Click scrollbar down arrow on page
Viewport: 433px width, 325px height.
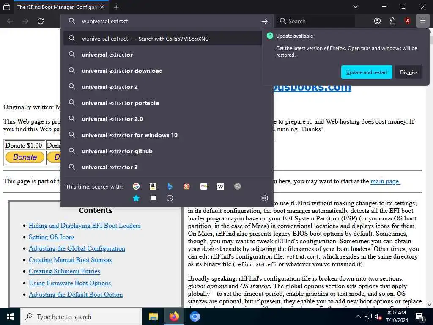[x=430, y=305]
